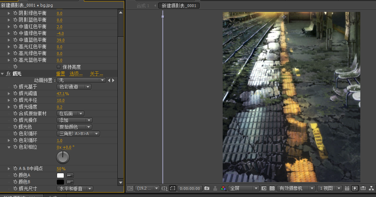
Task: Click the eyedropper for 颜色A
Action: click(x=70, y=175)
